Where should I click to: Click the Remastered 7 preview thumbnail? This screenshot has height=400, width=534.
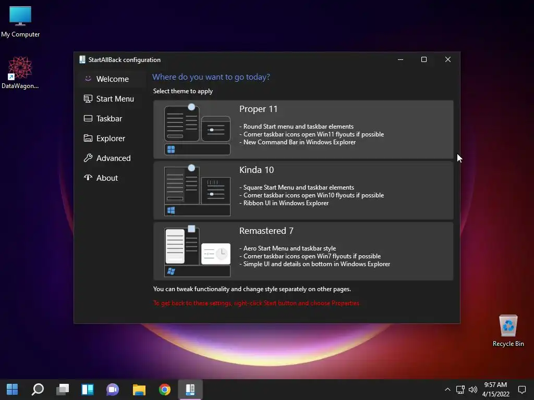click(197, 252)
